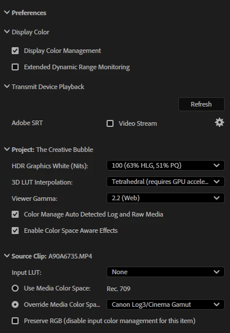This screenshot has width=230, height=333.
Task: Collapse Project: The Creative Bubble section
Action: 7,149
